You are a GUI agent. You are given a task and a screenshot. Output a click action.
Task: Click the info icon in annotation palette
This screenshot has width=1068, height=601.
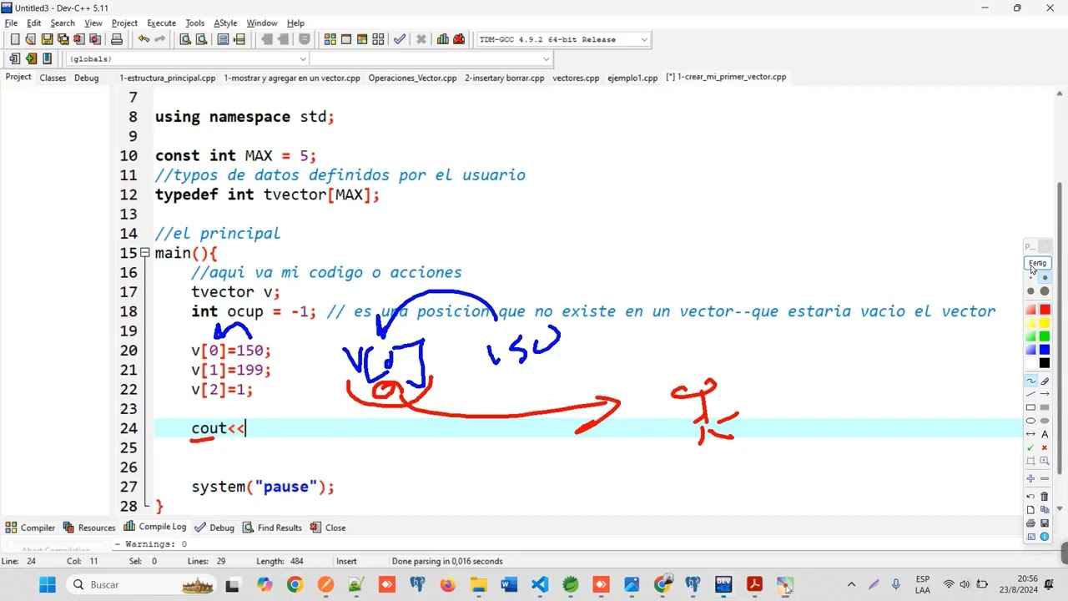[1045, 537]
